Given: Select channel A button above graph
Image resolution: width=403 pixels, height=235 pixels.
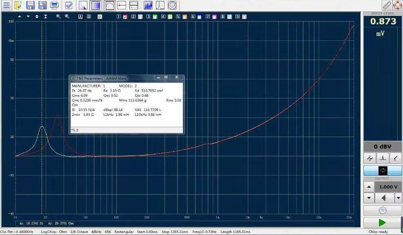Looking at the screenshot, I should click(81, 17).
